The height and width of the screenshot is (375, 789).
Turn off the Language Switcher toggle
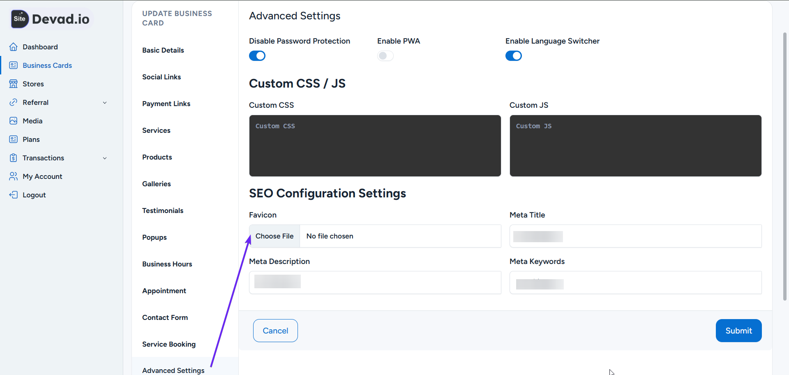click(514, 56)
